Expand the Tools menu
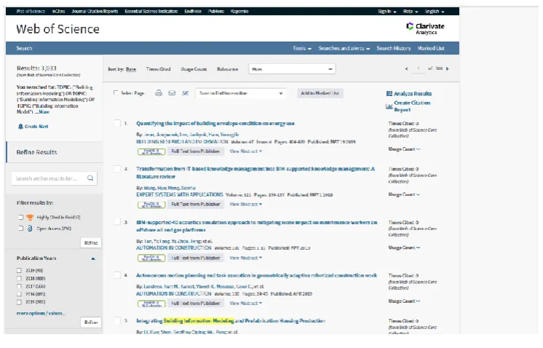 click(x=302, y=49)
